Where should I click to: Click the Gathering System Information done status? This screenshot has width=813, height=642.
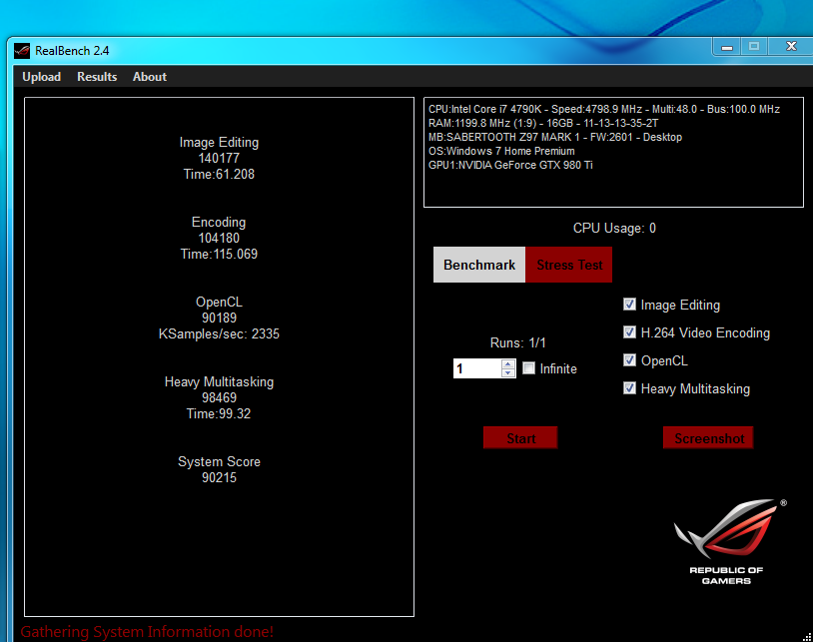point(147,632)
